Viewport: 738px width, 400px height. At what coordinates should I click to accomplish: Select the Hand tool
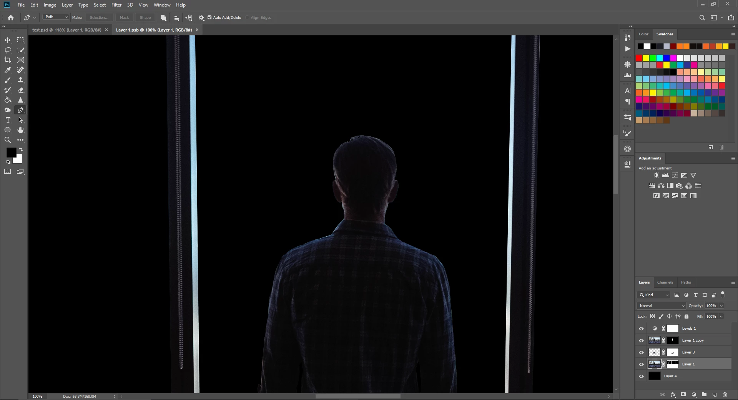point(21,130)
